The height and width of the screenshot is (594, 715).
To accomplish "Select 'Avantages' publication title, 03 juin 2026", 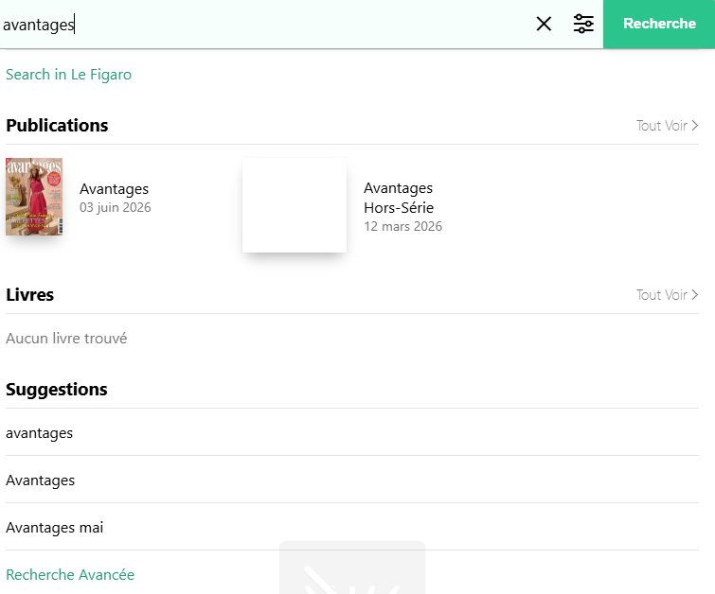I will tap(114, 188).
